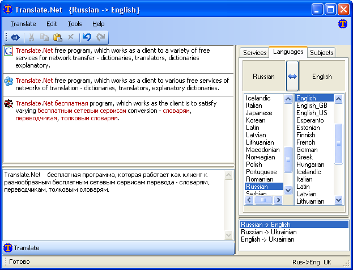The image size is (353, 270).
Task: Click the Google service icon beside first translation
Action: pos(8,51)
